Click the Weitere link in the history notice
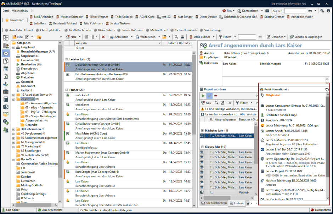The image size is (333, 214). (x=252, y=114)
